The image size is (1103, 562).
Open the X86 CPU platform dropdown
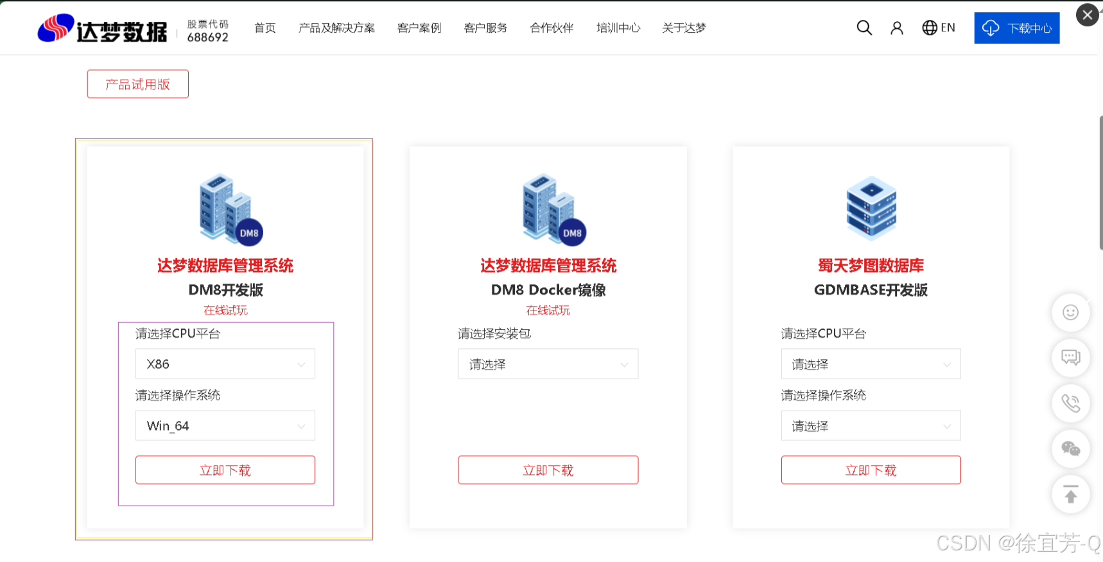click(x=225, y=364)
